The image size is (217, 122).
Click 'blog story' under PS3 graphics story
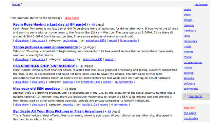[38, 82]
